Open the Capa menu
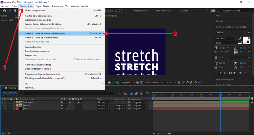Image resolution: width=254 pixels, height=135 pixels. pos(38,6)
